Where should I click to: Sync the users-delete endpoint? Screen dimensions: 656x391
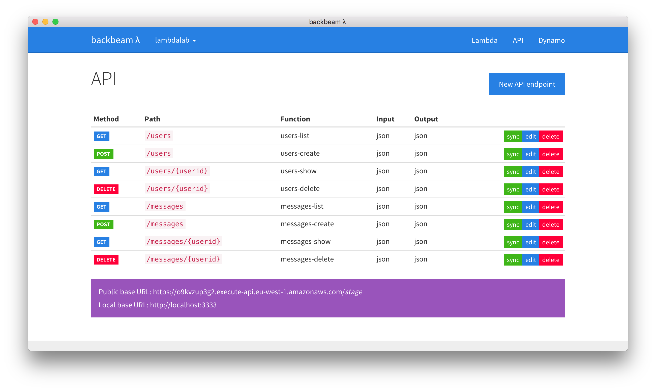[513, 189]
